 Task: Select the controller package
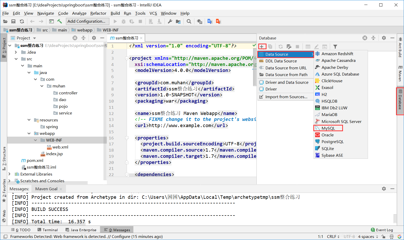[x=65, y=93]
